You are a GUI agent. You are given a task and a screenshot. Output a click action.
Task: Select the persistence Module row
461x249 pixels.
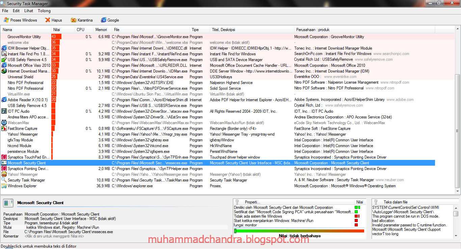pyautogui.click(x=218, y=151)
